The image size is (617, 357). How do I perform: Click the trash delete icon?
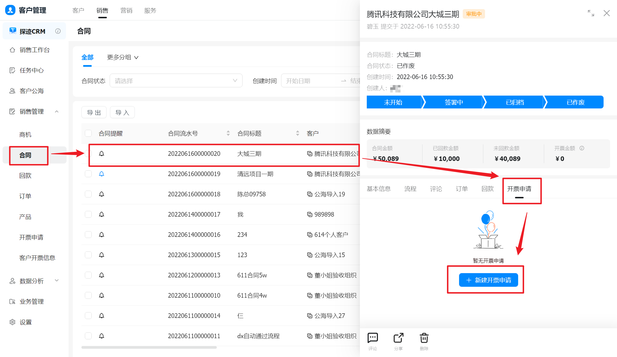(424, 338)
